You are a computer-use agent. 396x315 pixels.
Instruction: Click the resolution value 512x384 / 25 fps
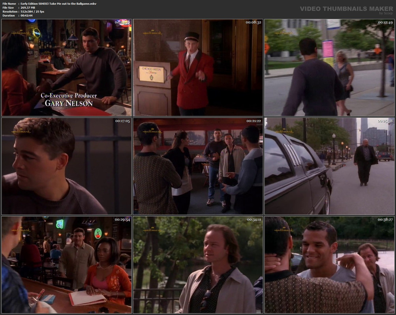(x=32, y=11)
